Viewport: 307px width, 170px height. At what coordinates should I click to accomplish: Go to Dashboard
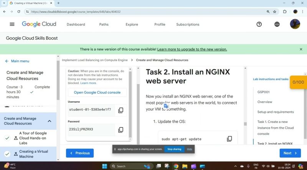76,24
